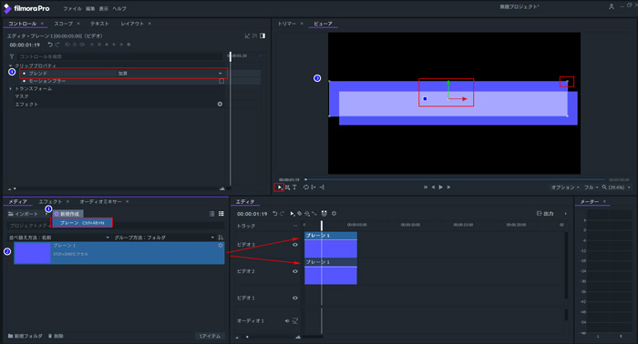Add an effect with the plus icon
This screenshot has height=344, width=638.
(220, 104)
